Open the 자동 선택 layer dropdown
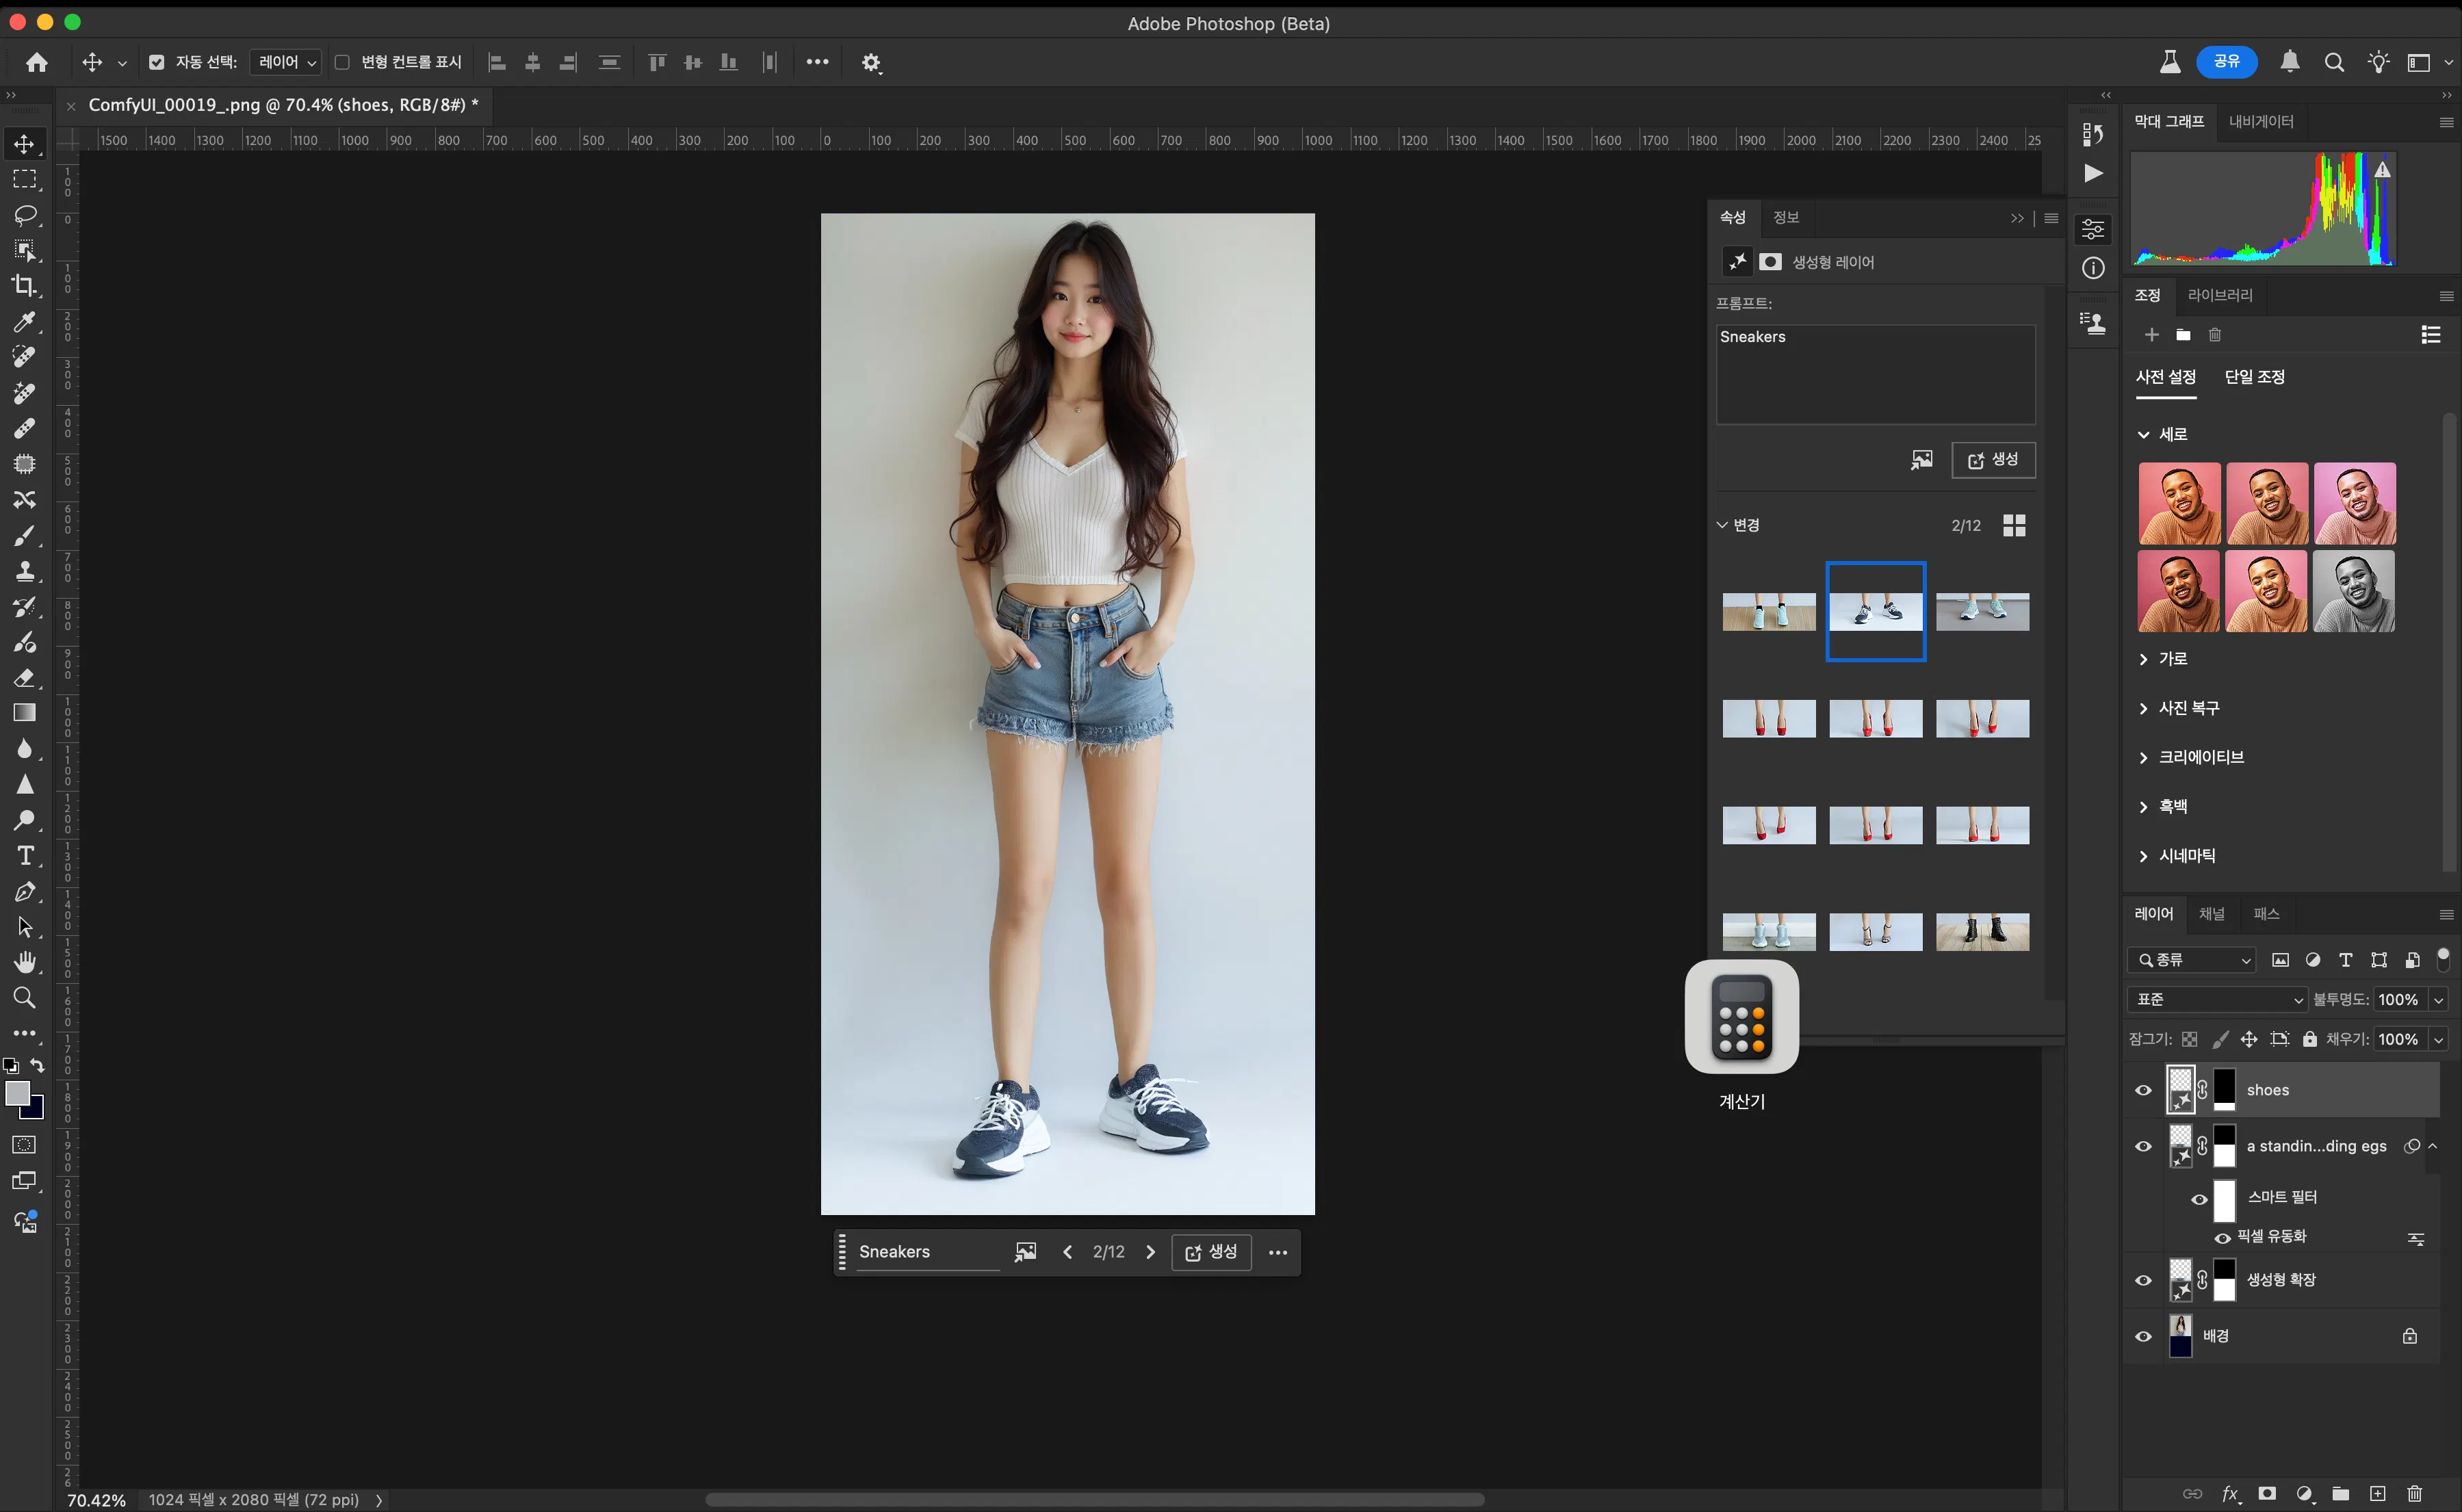The height and width of the screenshot is (1512, 2462). click(285, 62)
